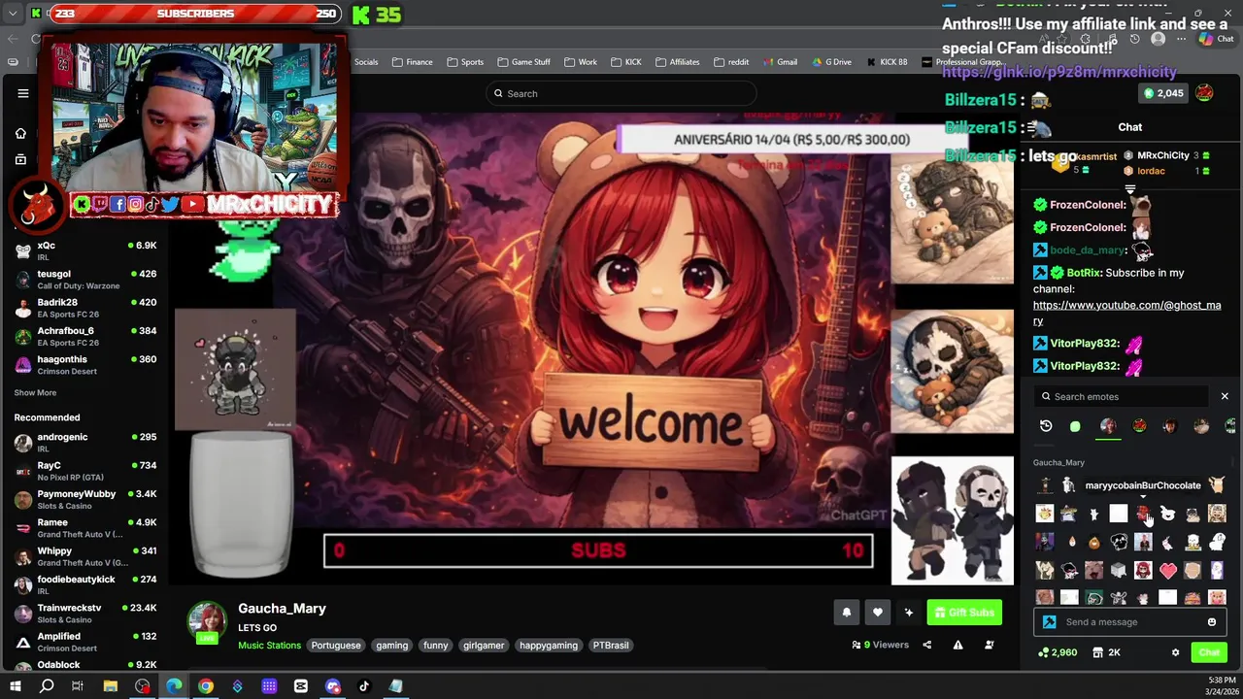The image size is (1243, 699).
Task: Click the sparkle button next to Gift Subs
Action: pyautogui.click(x=908, y=613)
